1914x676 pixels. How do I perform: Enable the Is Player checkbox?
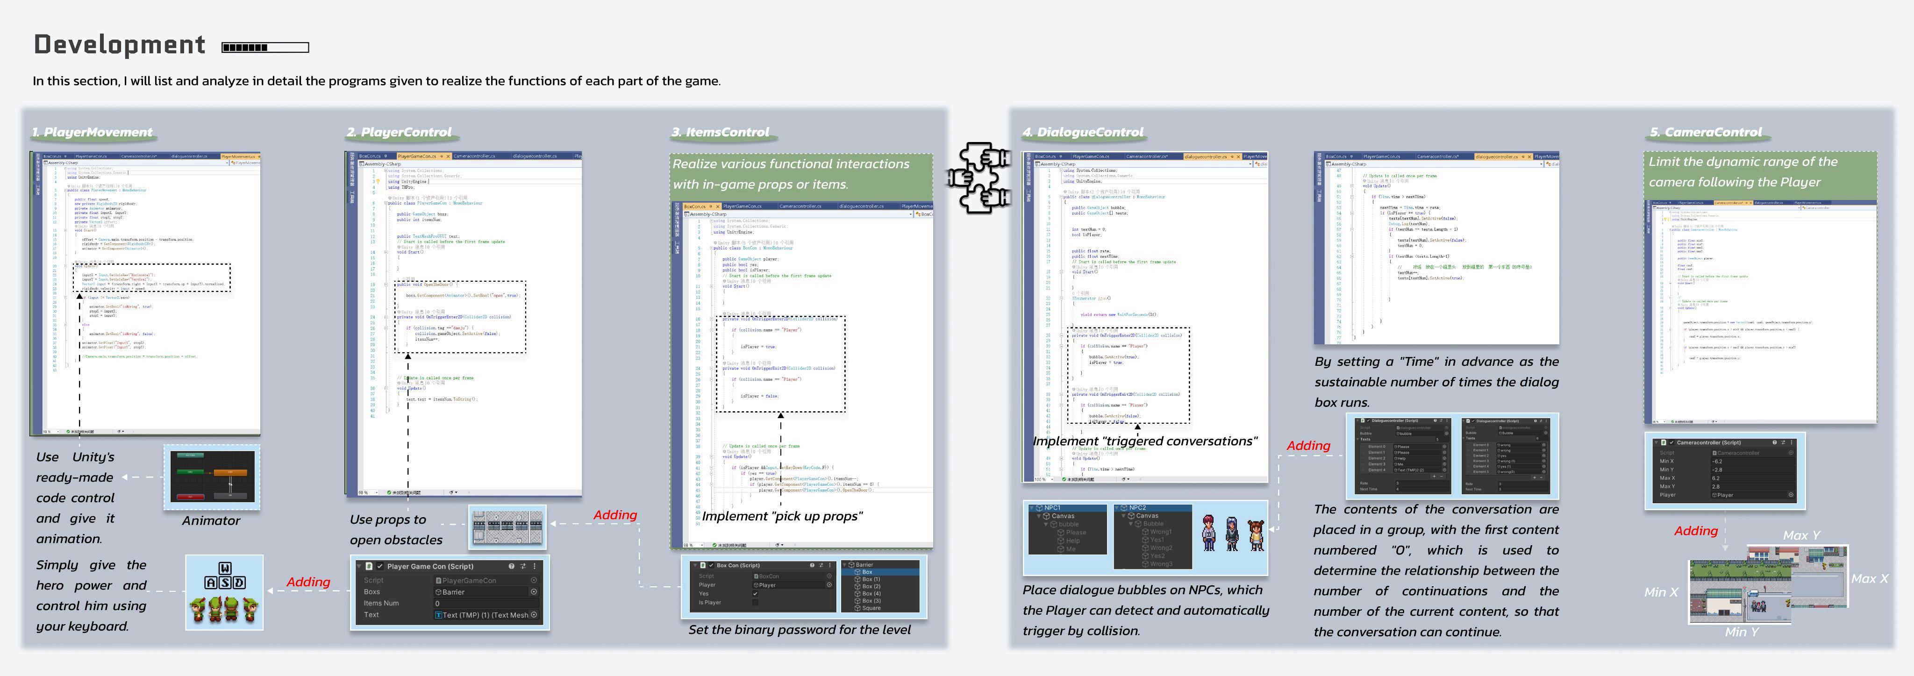(x=755, y=603)
